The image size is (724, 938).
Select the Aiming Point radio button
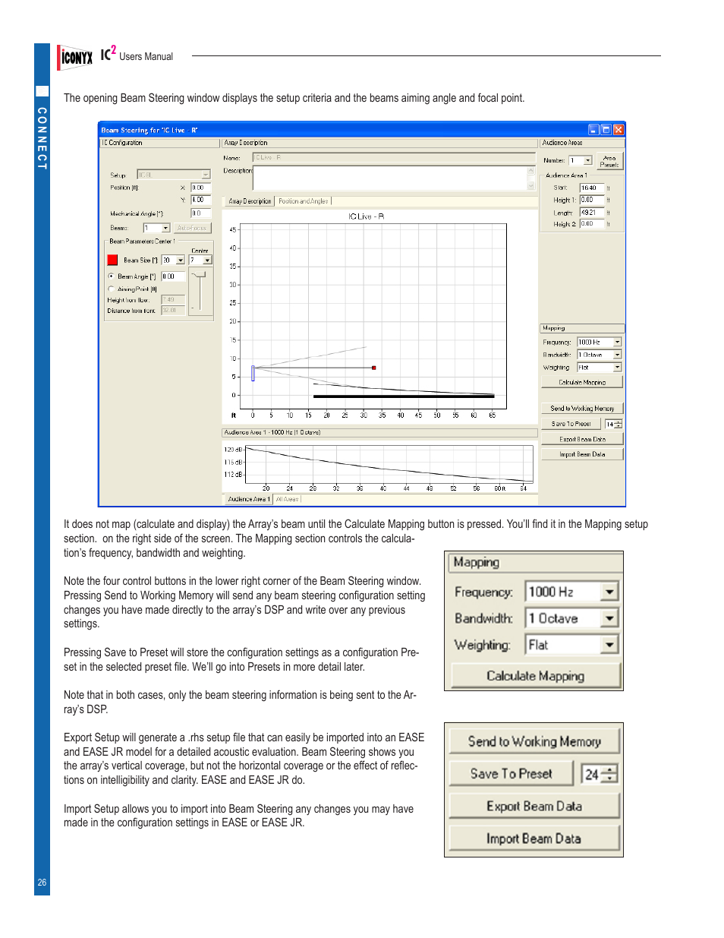pos(112,289)
